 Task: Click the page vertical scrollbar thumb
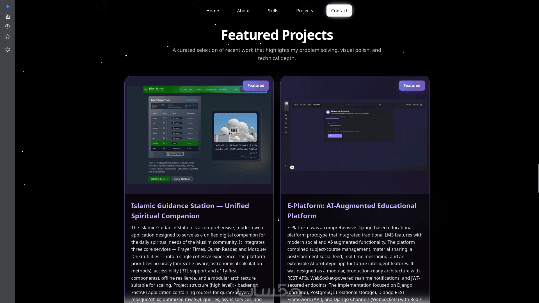click(x=538, y=178)
